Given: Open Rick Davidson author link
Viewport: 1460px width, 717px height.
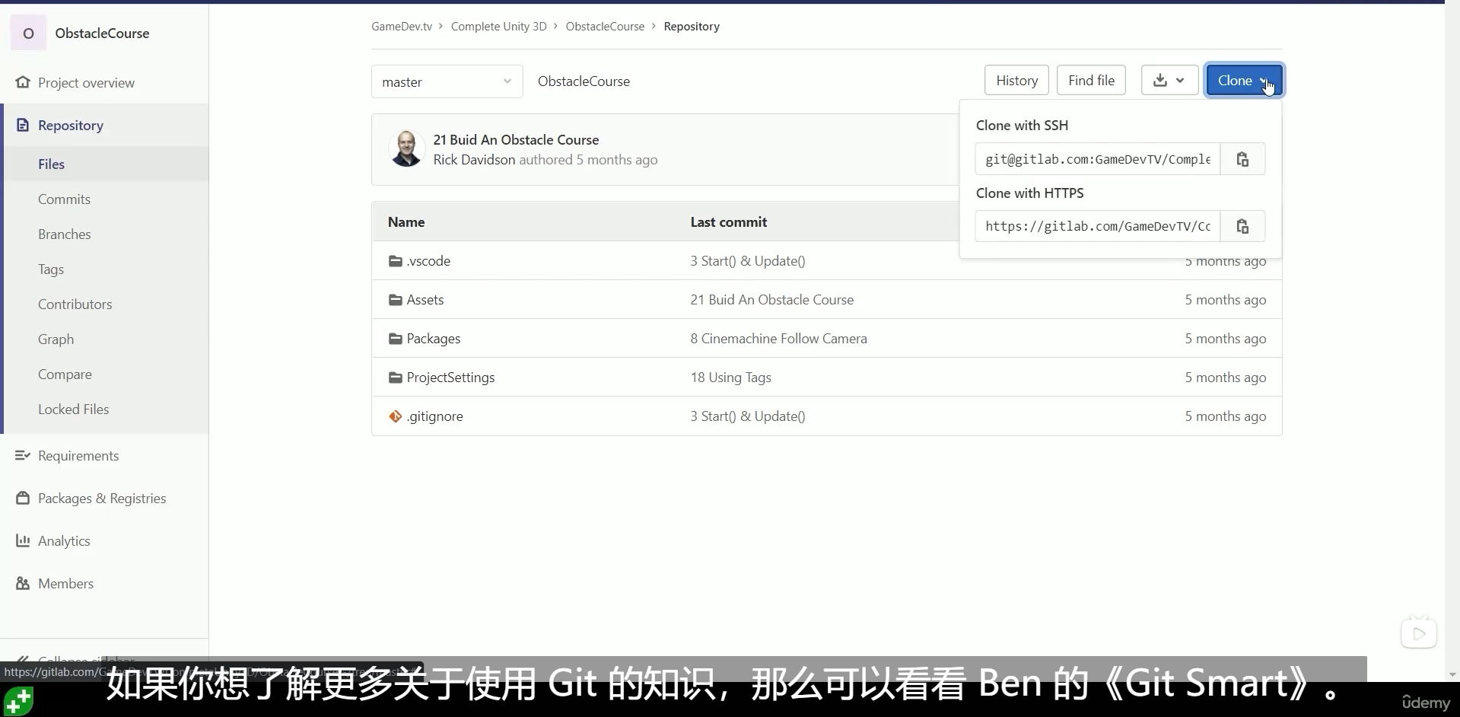Looking at the screenshot, I should point(474,160).
